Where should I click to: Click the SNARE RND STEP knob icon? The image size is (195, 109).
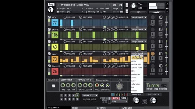[x=80, y=30]
